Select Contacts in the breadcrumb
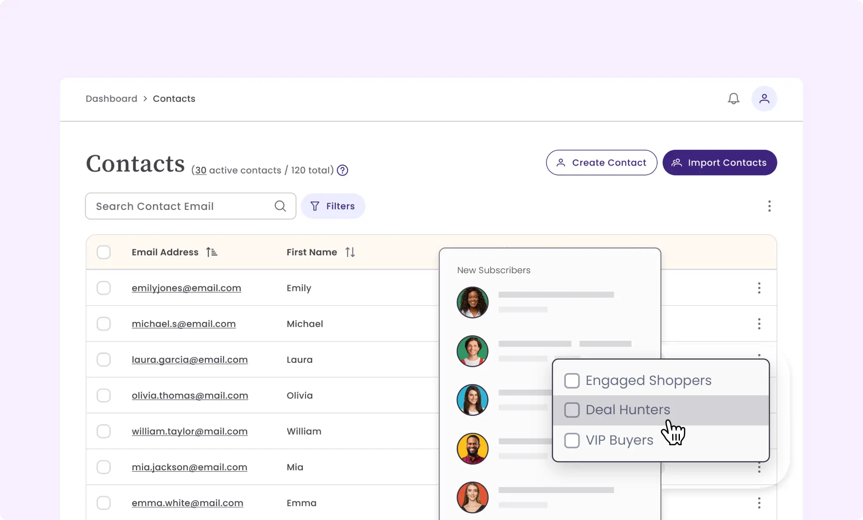Image resolution: width=863 pixels, height=520 pixels. tap(173, 98)
